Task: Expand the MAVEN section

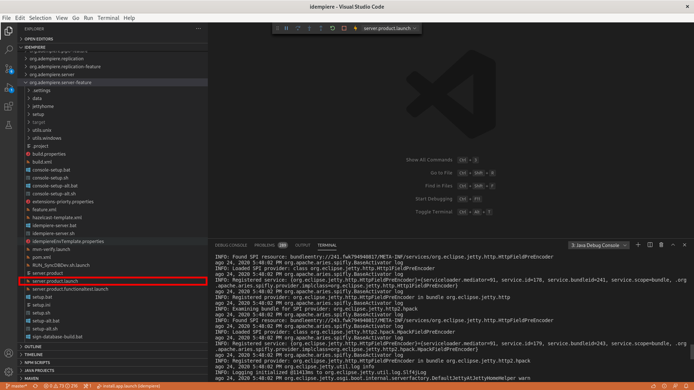Action: pyautogui.click(x=31, y=378)
